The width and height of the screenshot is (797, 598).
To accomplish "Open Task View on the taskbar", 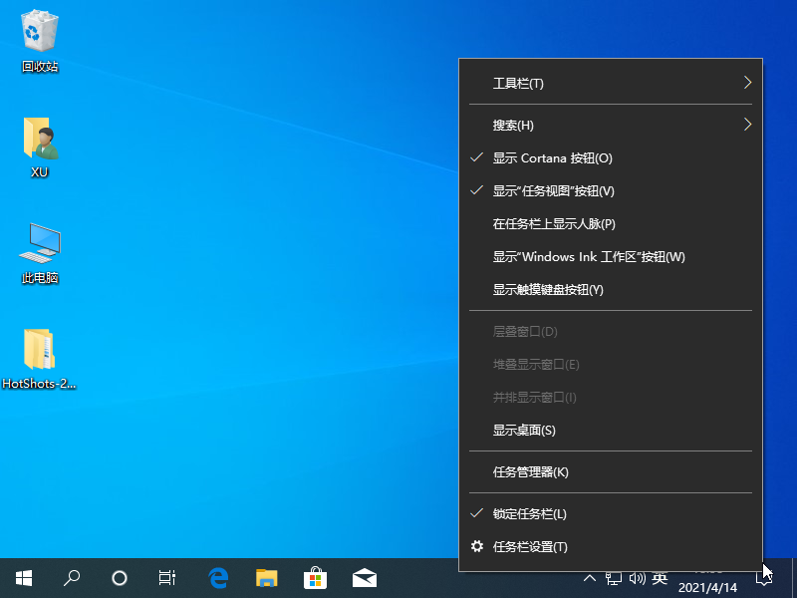I will [167, 577].
